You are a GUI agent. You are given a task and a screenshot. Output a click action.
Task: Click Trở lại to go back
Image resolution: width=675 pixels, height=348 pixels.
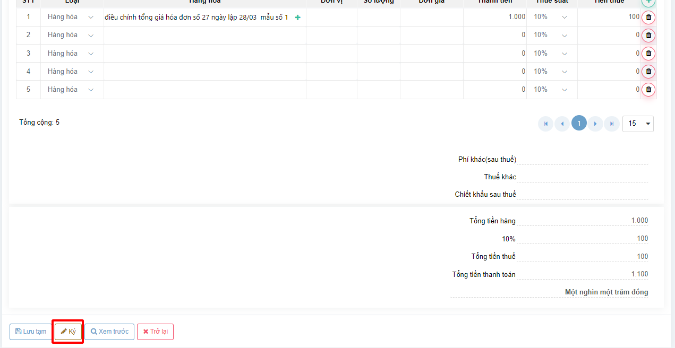[155, 332]
